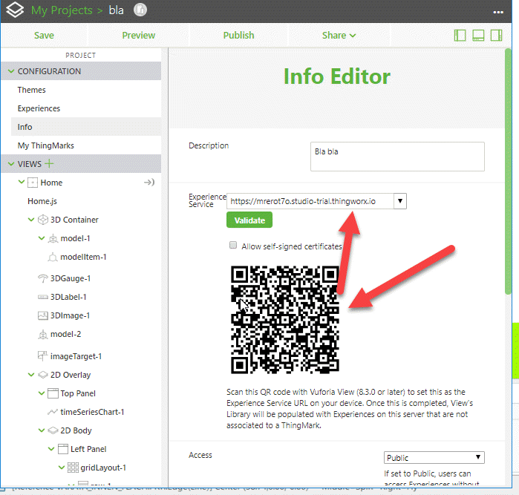Image resolution: width=519 pixels, height=495 pixels.
Task: Collapse the CONFIGURATION section
Action: pos(10,71)
